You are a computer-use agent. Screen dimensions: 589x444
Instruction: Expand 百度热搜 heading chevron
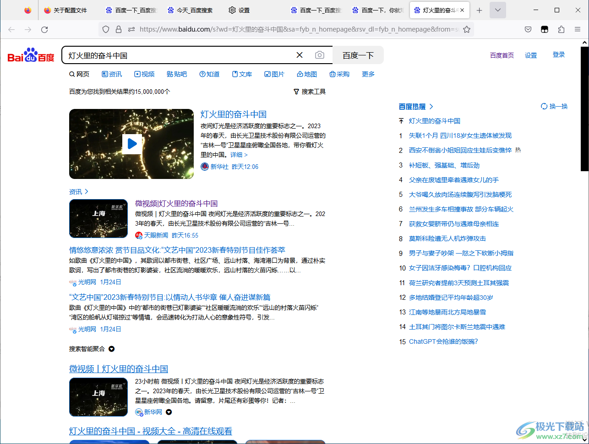coord(431,106)
